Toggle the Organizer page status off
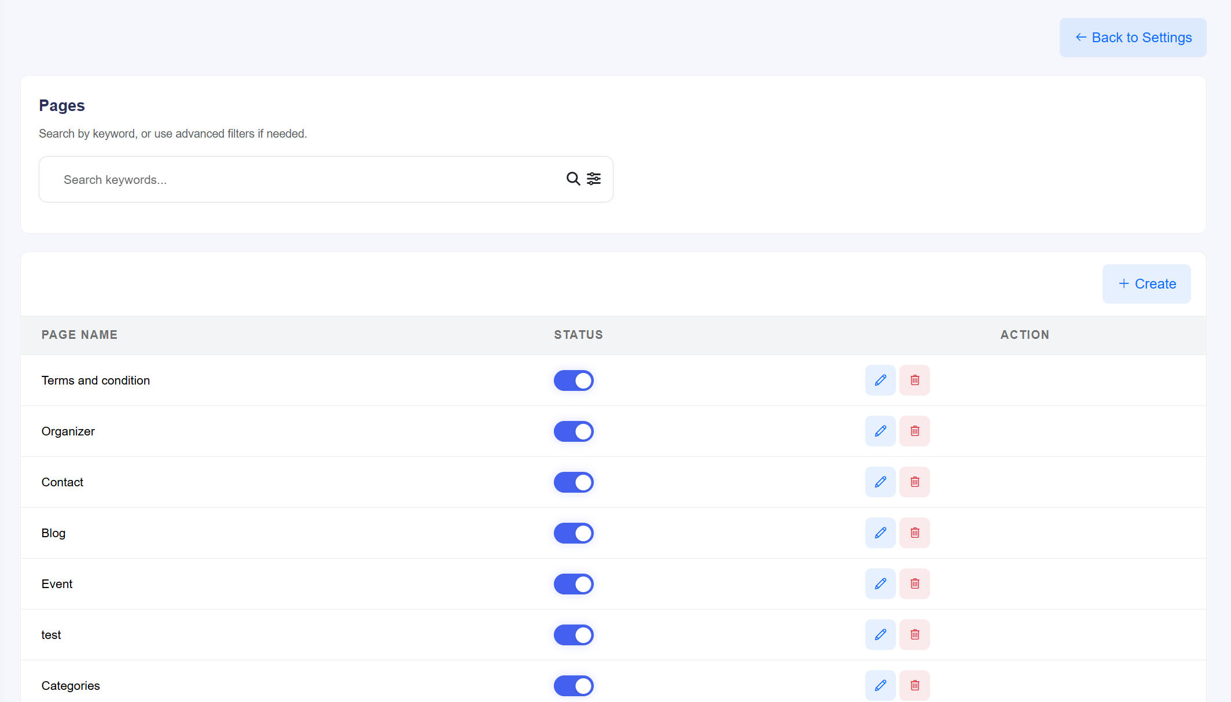1231x702 pixels. [574, 431]
